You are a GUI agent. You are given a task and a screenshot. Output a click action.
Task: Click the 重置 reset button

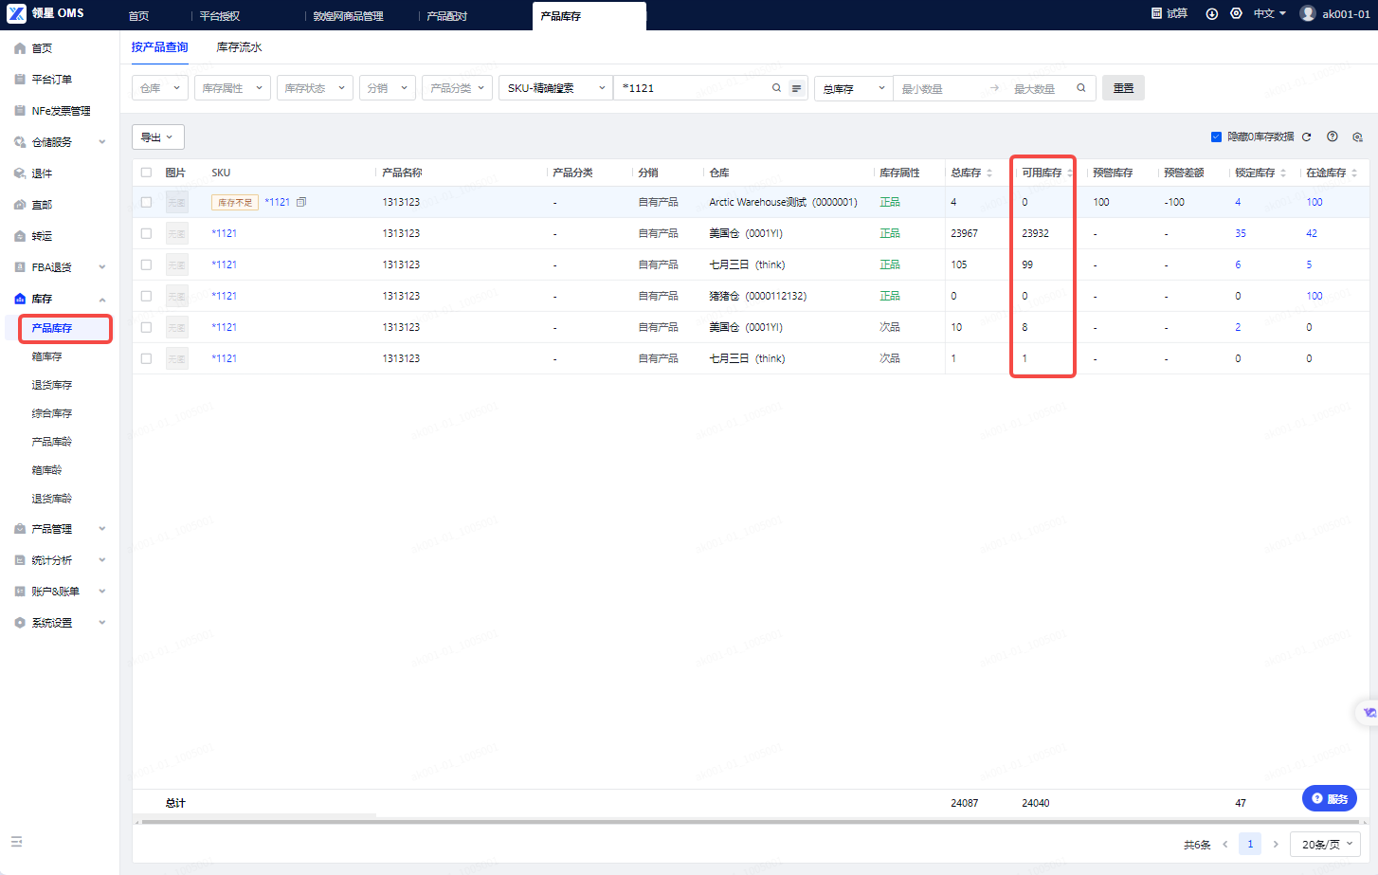point(1123,88)
